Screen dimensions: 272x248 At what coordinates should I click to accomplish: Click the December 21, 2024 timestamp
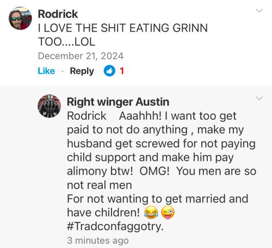click(x=81, y=56)
